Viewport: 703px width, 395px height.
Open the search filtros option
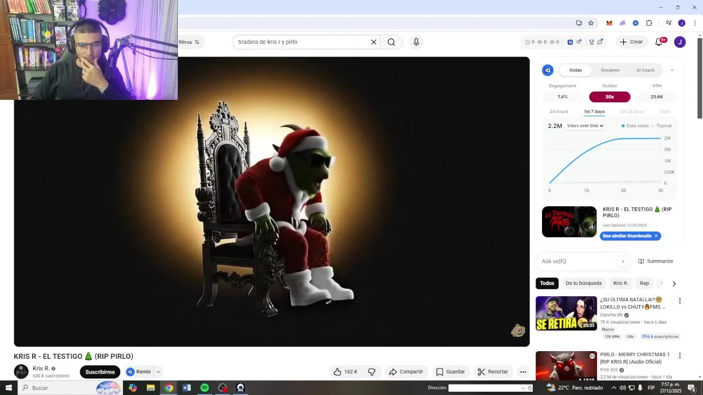pyautogui.click(x=189, y=42)
